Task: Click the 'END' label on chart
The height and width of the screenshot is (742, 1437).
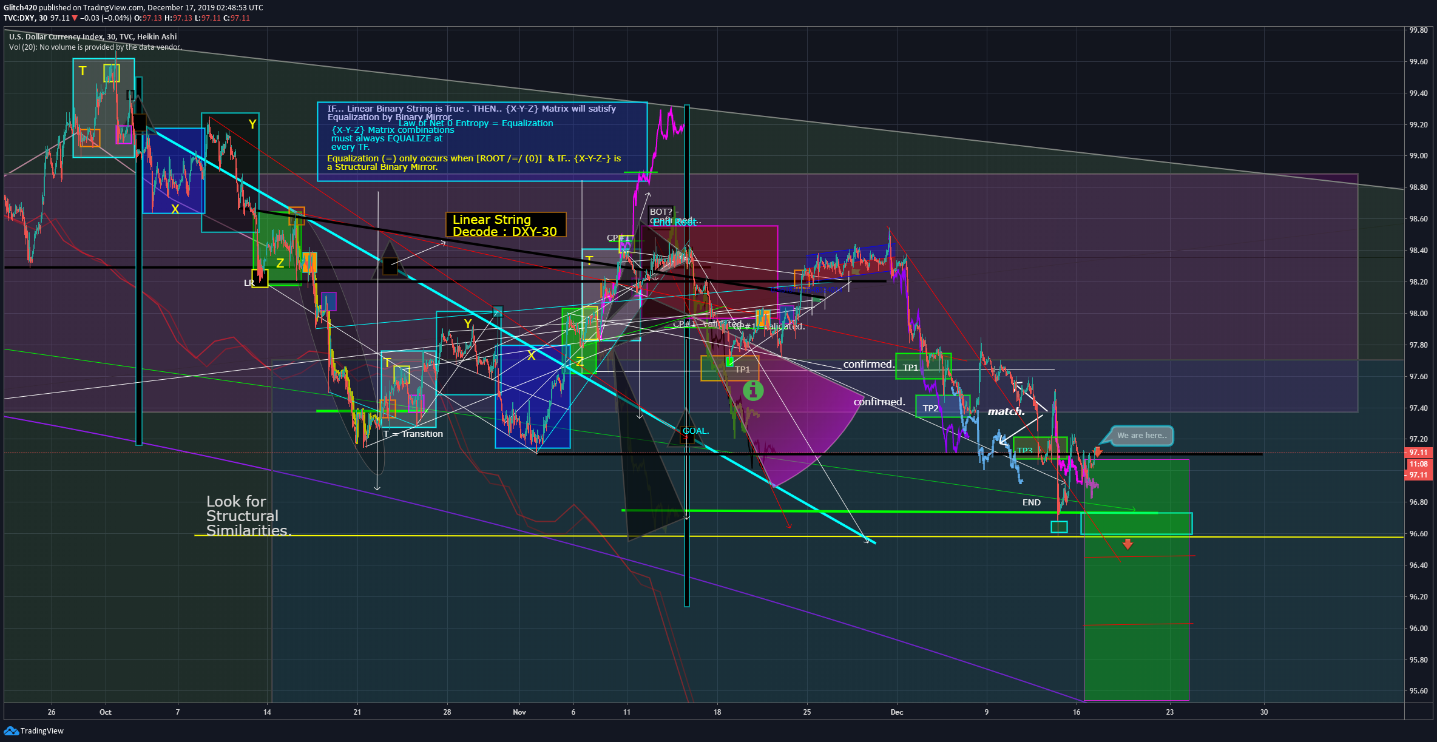Action: click(1032, 502)
